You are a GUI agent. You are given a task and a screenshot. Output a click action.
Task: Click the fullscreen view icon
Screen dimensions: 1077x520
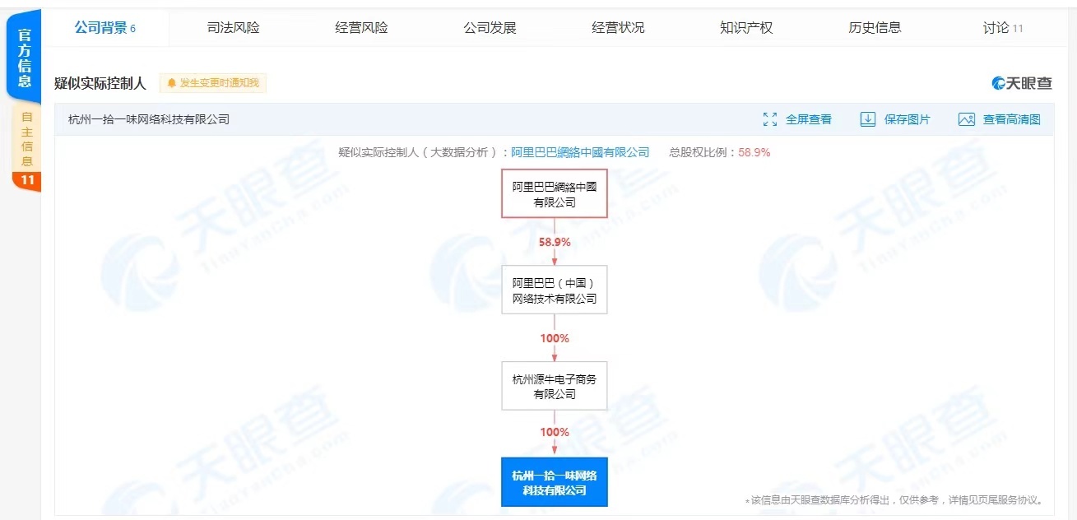point(770,119)
